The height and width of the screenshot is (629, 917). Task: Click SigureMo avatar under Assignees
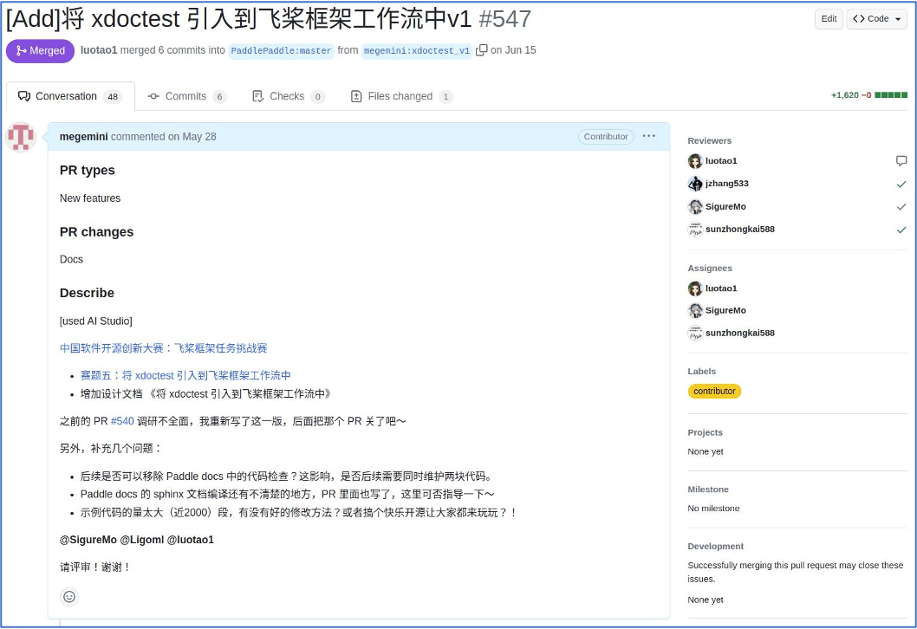click(695, 310)
